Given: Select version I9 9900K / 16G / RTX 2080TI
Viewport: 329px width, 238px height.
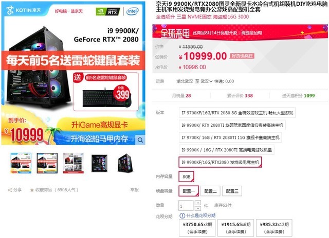Looking at the screenshot, I should (226, 150).
